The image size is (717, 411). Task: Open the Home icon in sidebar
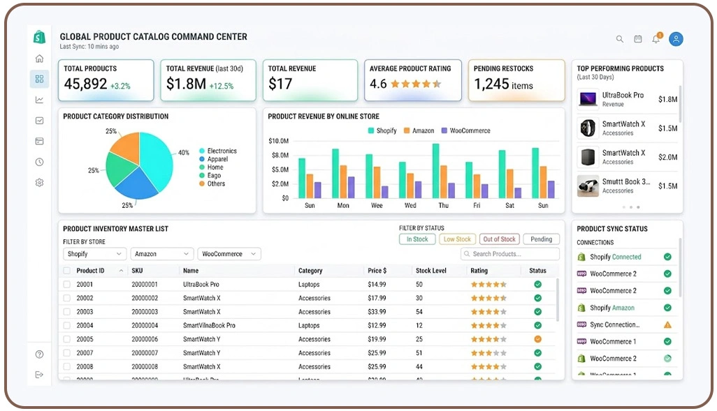click(x=39, y=59)
